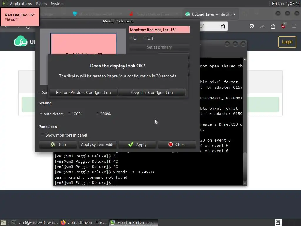Click the Close button with red icon

point(177,144)
